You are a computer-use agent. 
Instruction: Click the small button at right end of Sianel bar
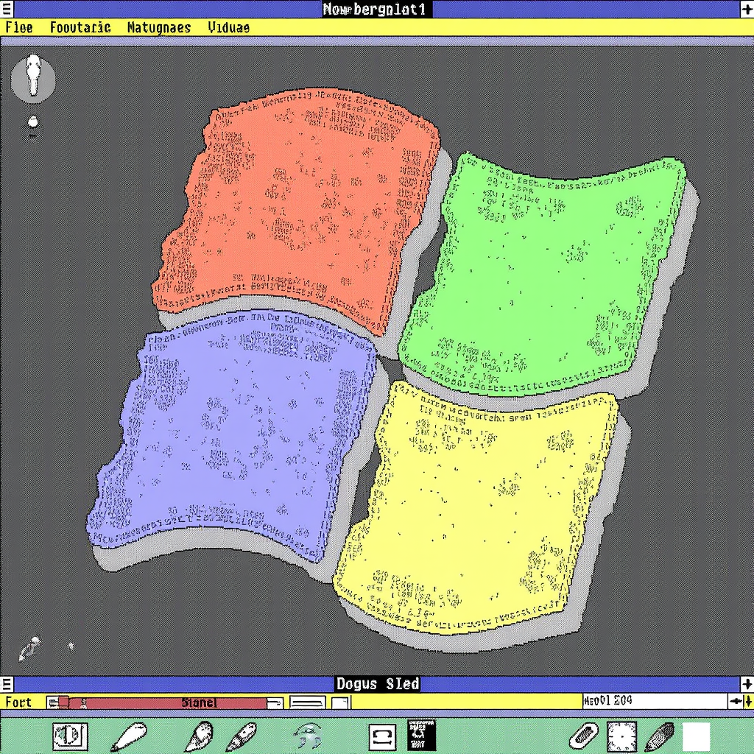point(275,702)
